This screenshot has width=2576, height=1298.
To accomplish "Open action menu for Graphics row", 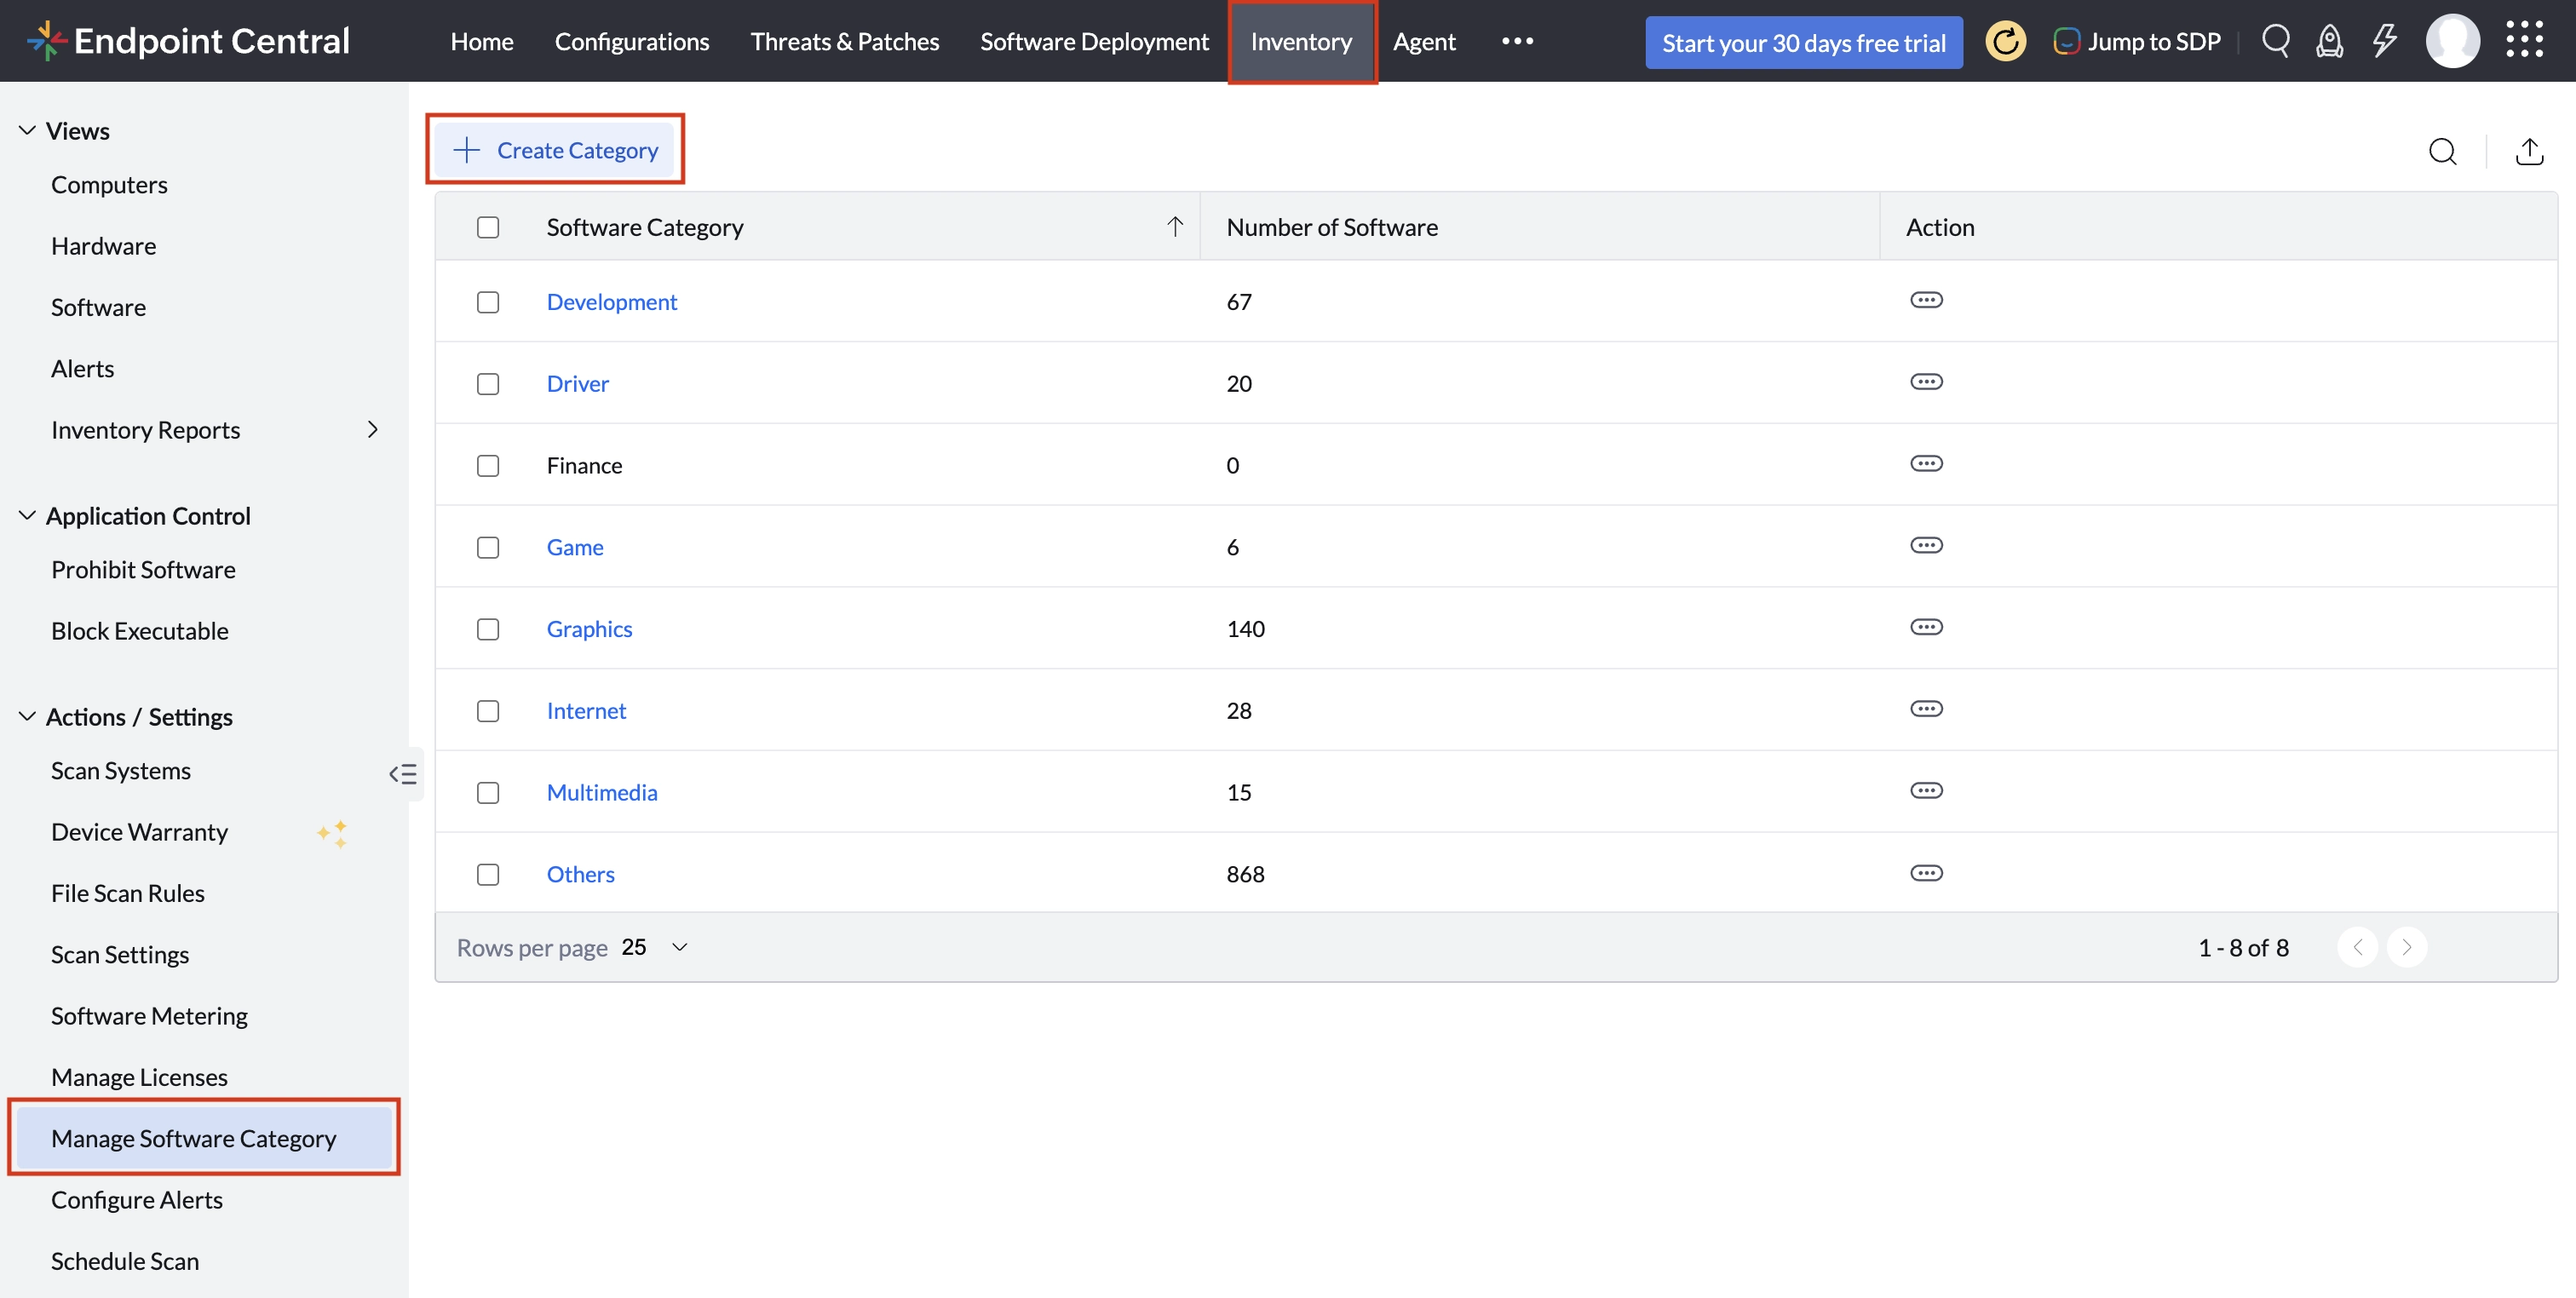I will [x=1926, y=628].
